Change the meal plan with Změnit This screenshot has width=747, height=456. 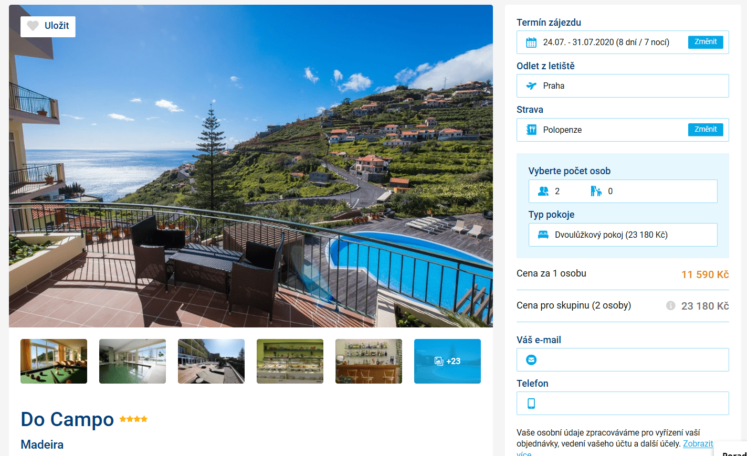[x=706, y=130]
